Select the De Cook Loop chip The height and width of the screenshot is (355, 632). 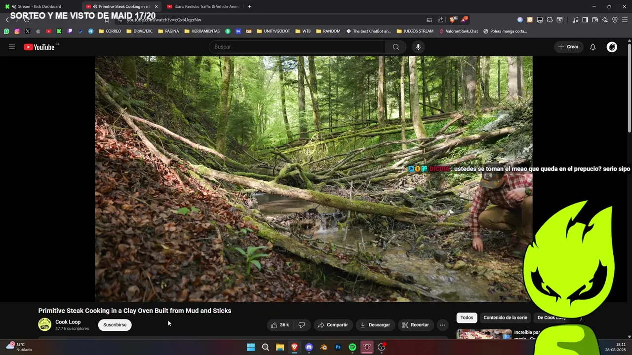[x=552, y=318]
